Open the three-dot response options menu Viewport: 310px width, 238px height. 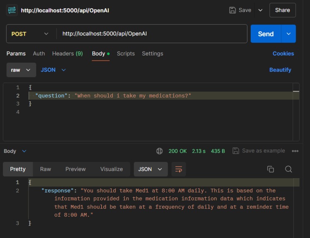(295, 151)
